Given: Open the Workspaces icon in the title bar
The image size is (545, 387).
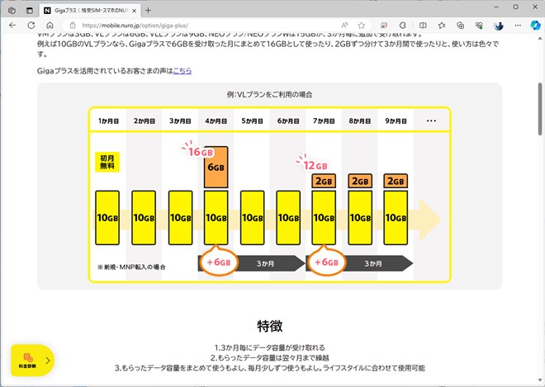Looking at the screenshot, I should [x=12, y=11].
